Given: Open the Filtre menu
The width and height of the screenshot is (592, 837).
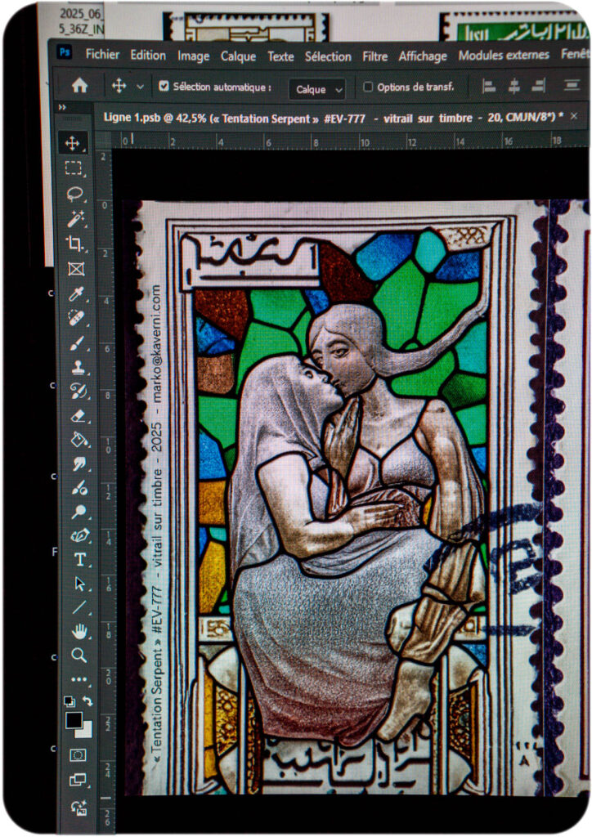Looking at the screenshot, I should (x=374, y=56).
